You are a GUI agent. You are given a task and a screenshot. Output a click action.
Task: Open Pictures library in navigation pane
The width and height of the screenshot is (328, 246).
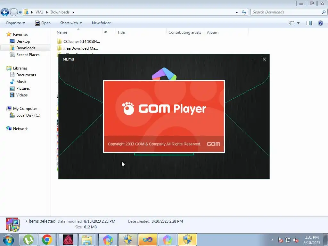23,88
